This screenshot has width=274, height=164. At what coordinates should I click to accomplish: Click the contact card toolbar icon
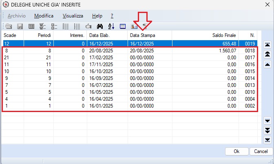(134, 26)
